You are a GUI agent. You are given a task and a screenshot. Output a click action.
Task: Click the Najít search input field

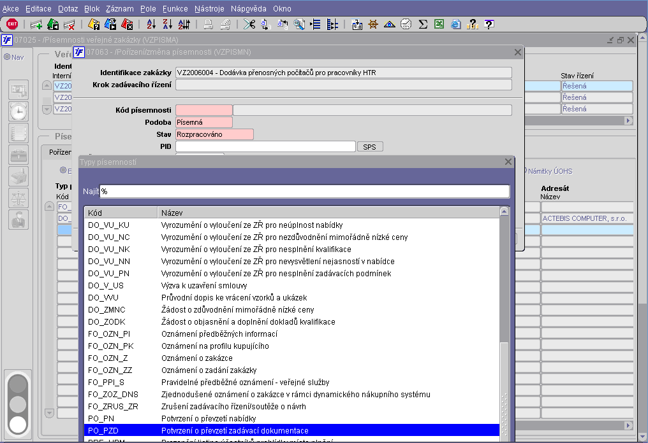coord(304,192)
